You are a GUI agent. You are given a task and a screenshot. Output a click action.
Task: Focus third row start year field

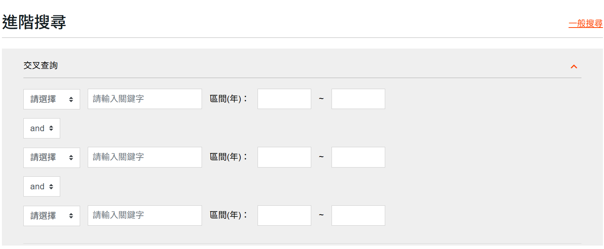tap(284, 215)
